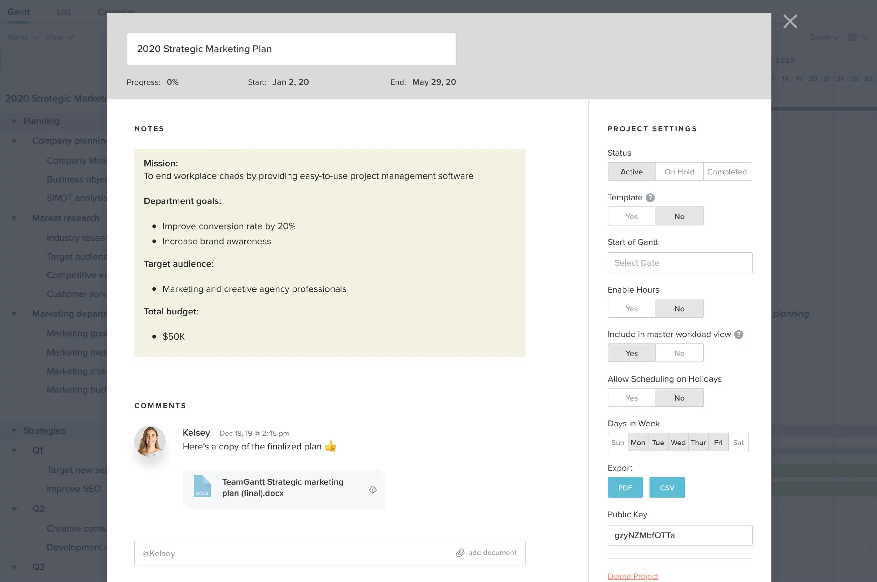Click comment timestamp Dec 18, 19 @ 2:45 pm

[254, 433]
